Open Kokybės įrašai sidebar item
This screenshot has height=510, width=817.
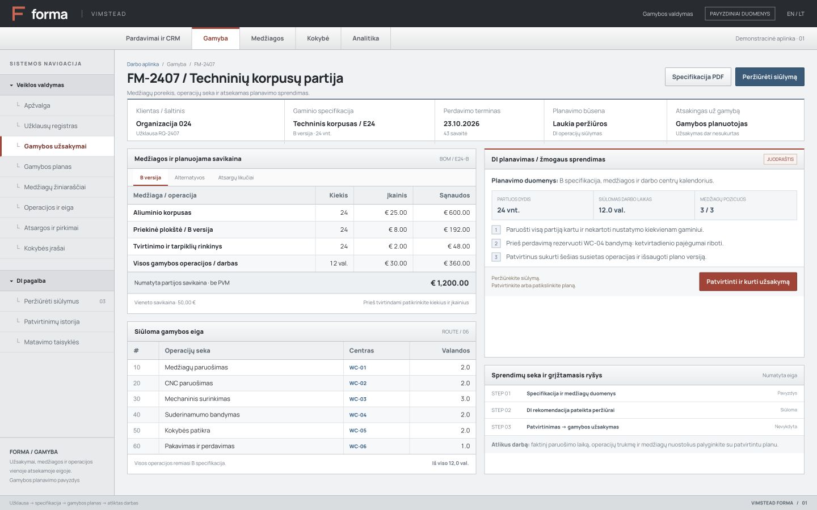[x=57, y=248]
